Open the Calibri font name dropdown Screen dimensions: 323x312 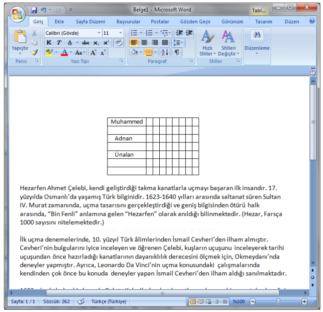pos(99,33)
